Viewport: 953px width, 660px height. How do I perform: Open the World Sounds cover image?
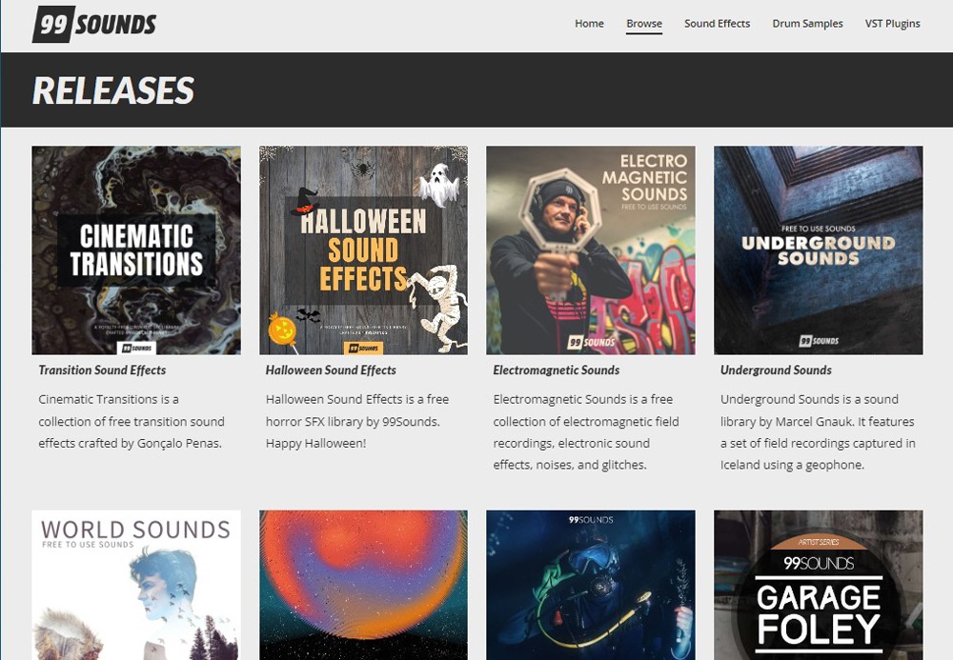click(x=136, y=586)
